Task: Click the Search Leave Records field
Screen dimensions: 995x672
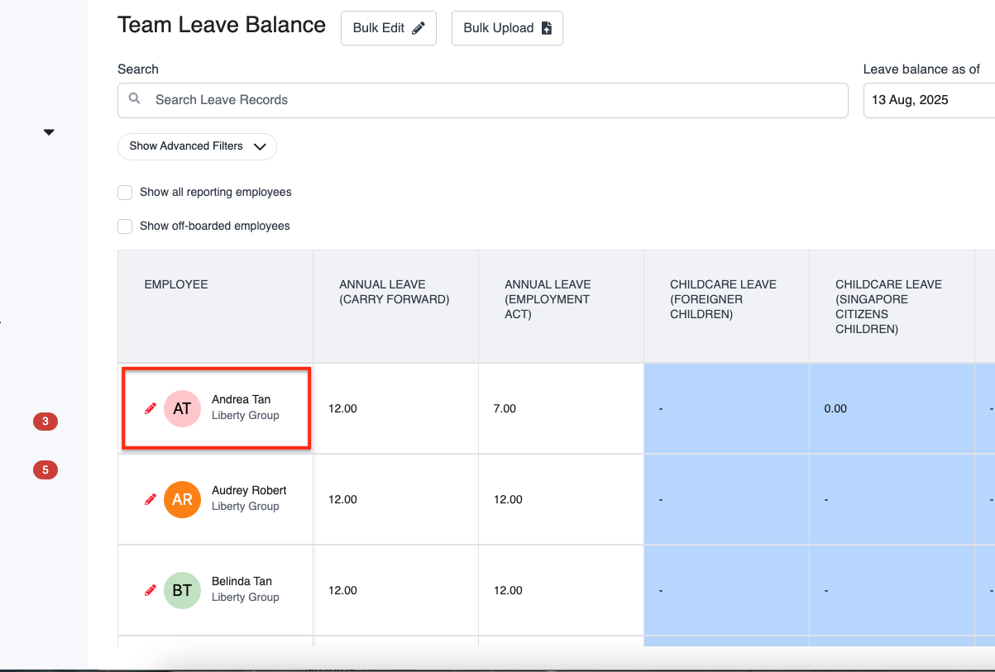Action: click(x=483, y=100)
